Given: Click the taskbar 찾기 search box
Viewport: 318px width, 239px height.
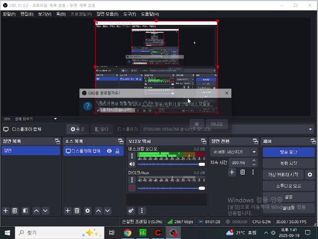Looking at the screenshot, I should [60, 233].
